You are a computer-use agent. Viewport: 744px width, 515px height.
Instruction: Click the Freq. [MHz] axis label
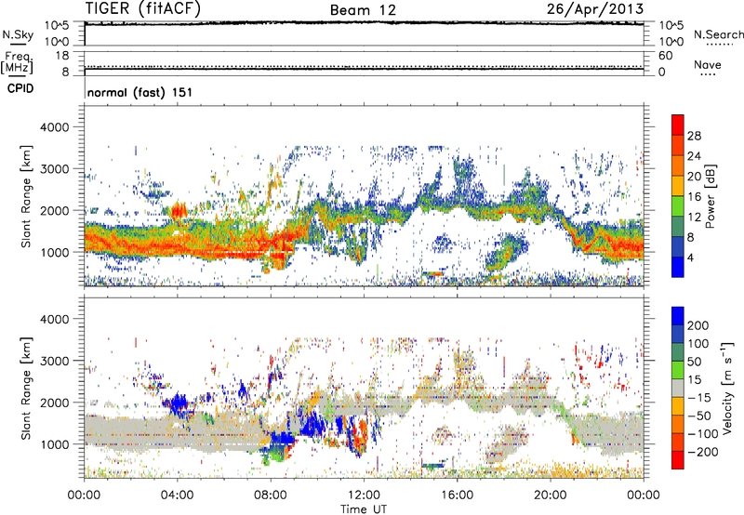tap(17, 63)
